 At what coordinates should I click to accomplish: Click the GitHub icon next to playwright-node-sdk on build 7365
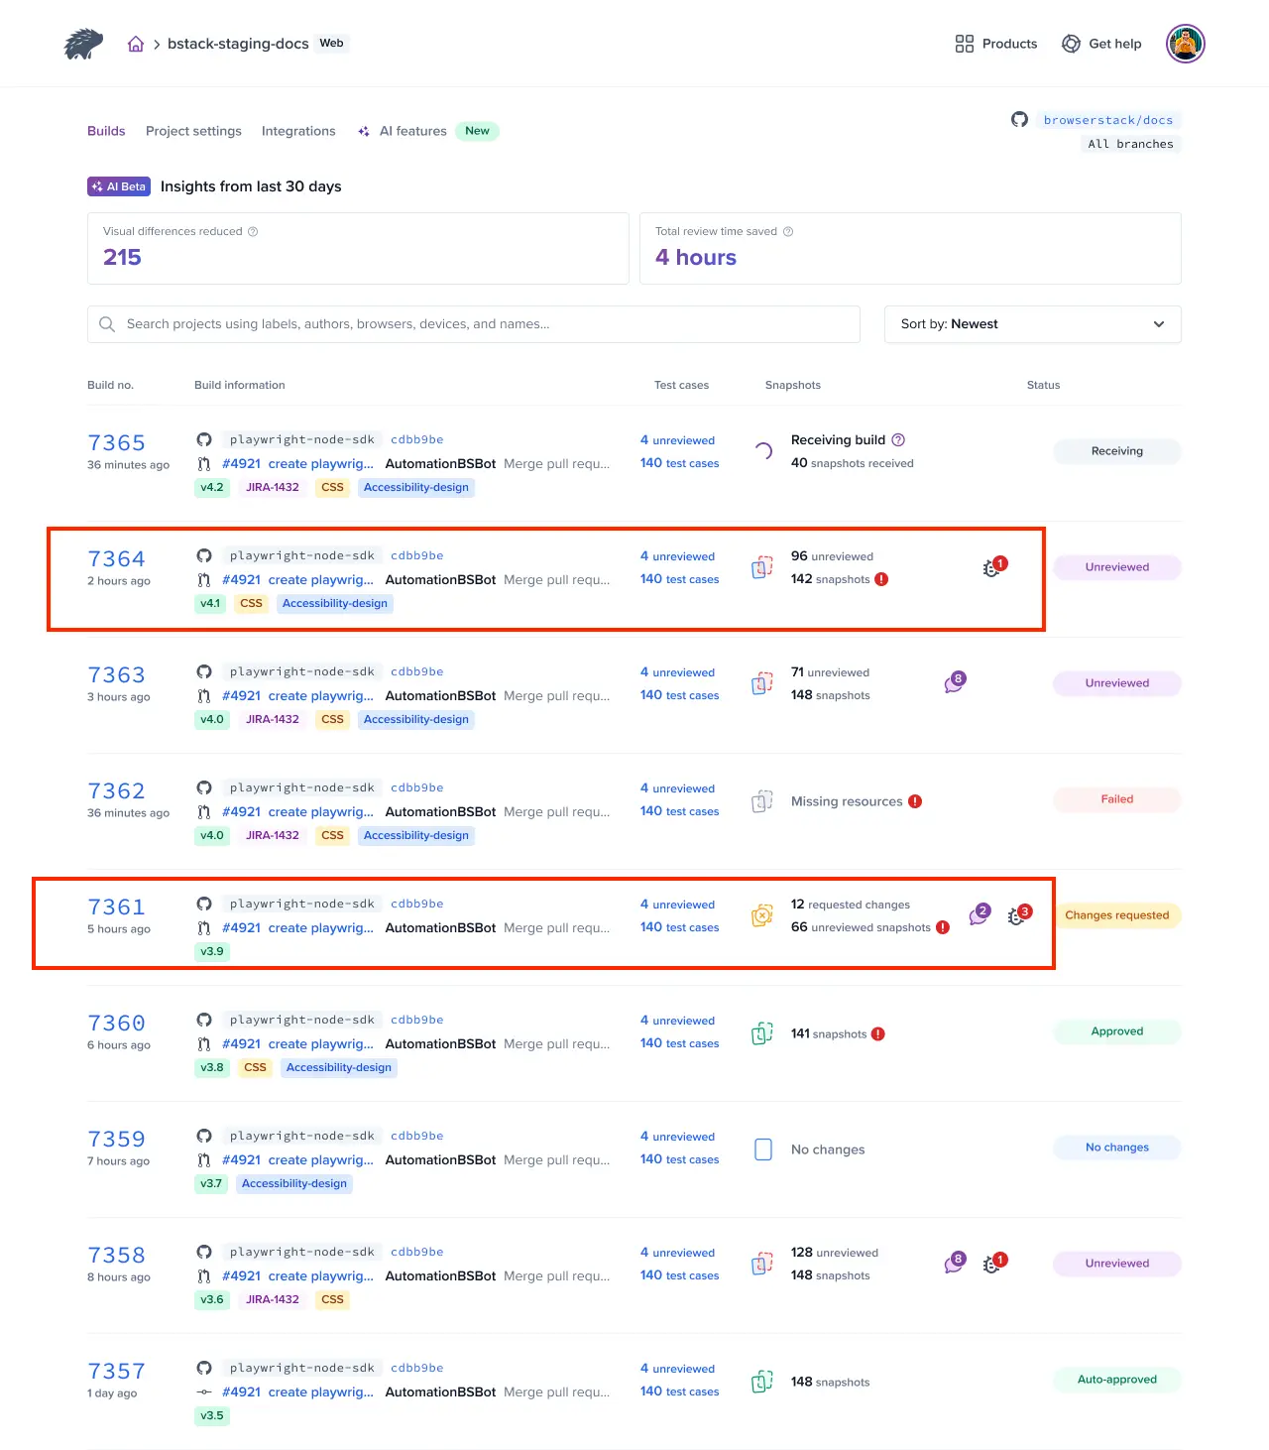[204, 439]
